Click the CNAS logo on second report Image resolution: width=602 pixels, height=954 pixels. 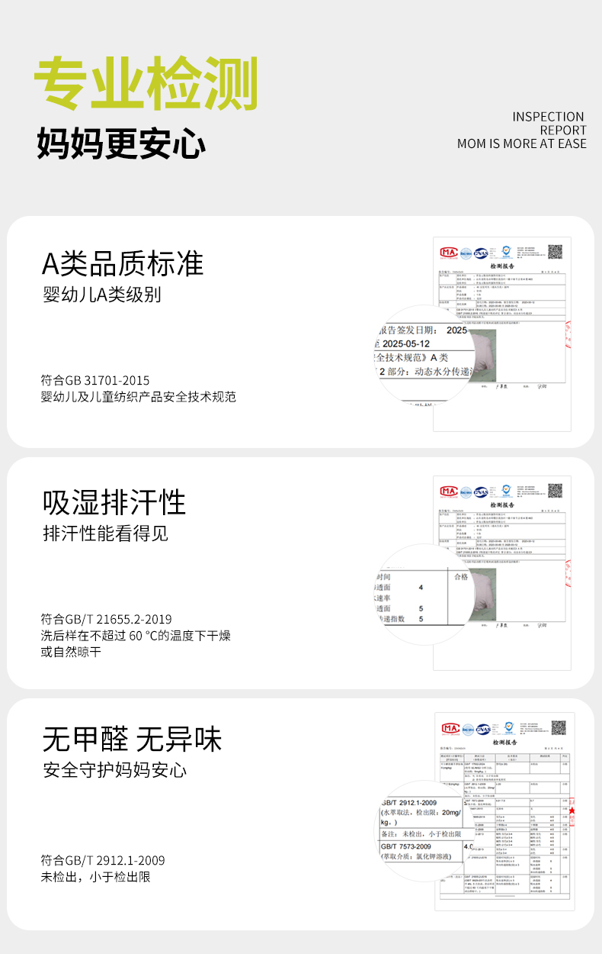click(x=481, y=492)
